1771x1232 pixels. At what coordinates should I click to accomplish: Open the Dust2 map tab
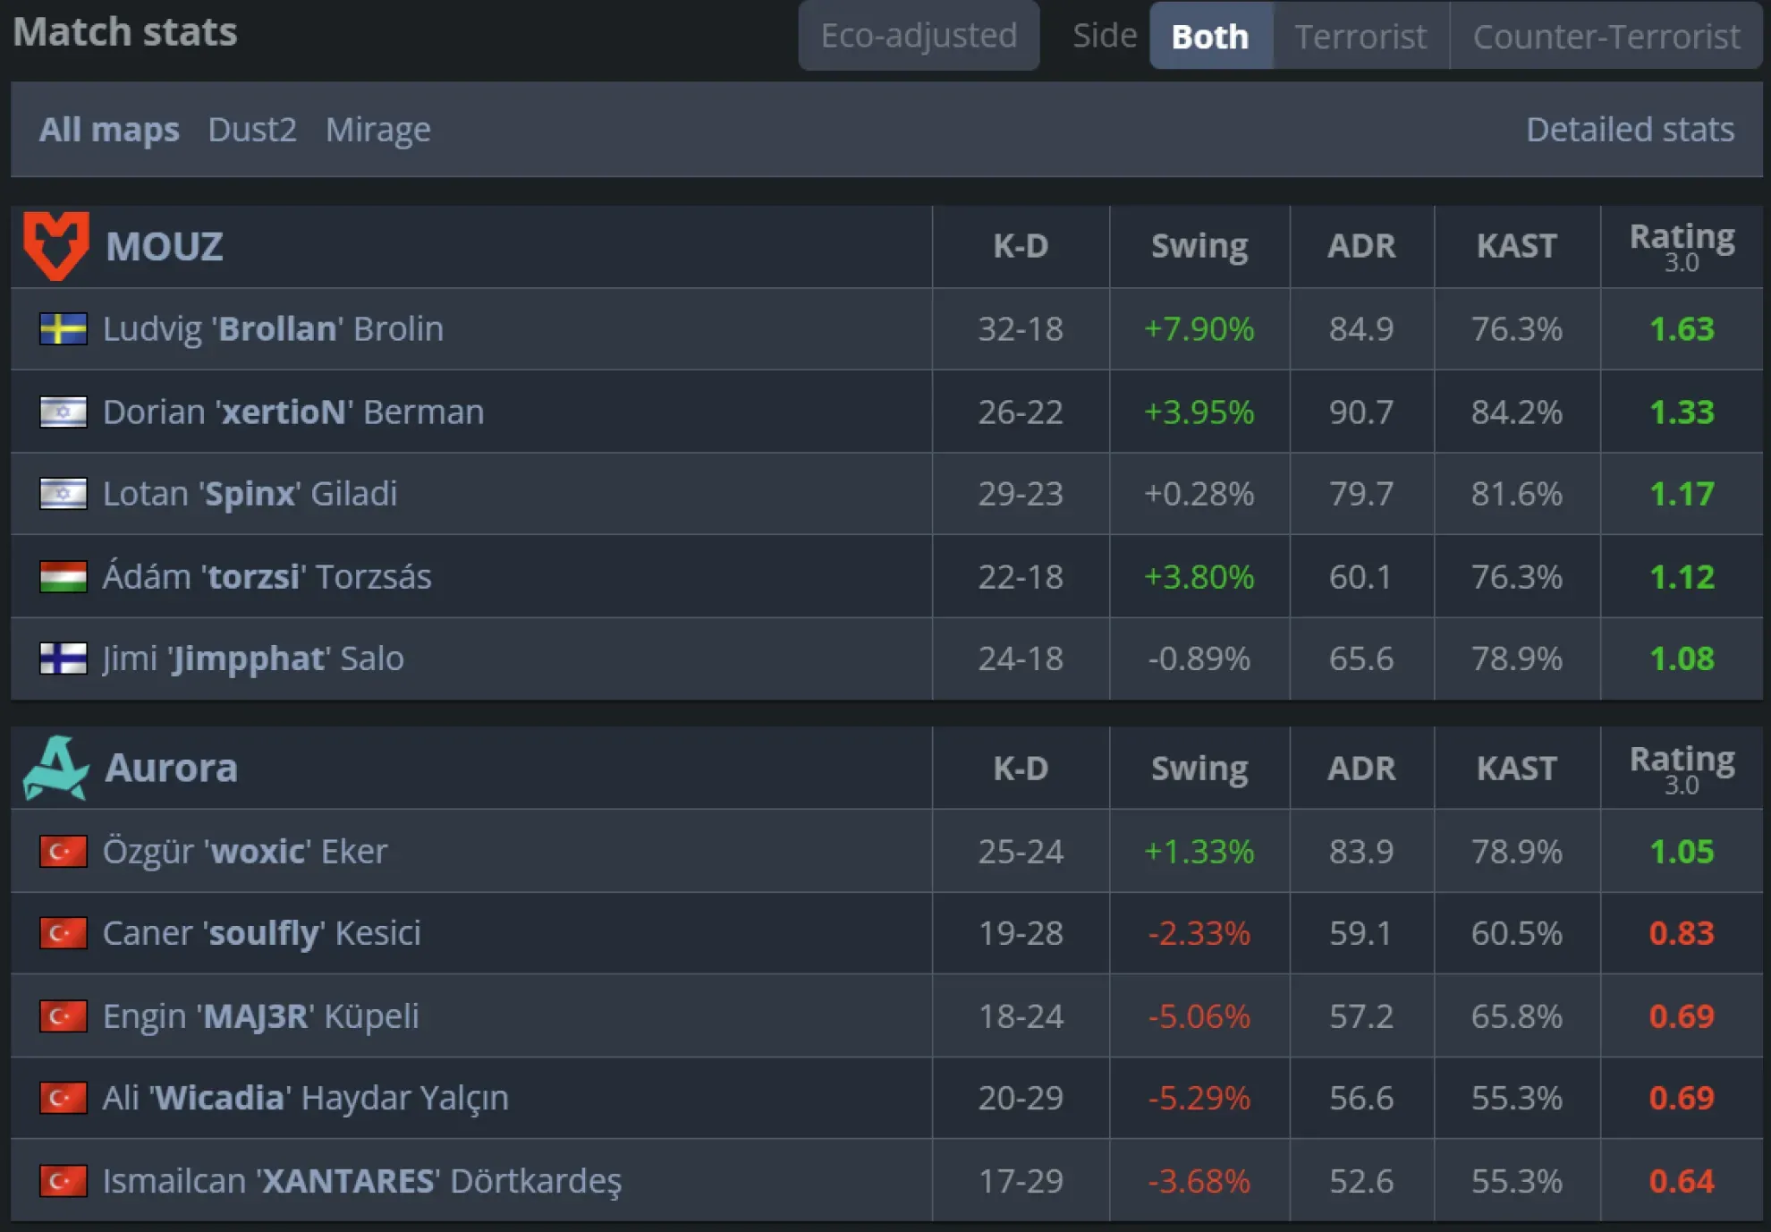click(253, 130)
